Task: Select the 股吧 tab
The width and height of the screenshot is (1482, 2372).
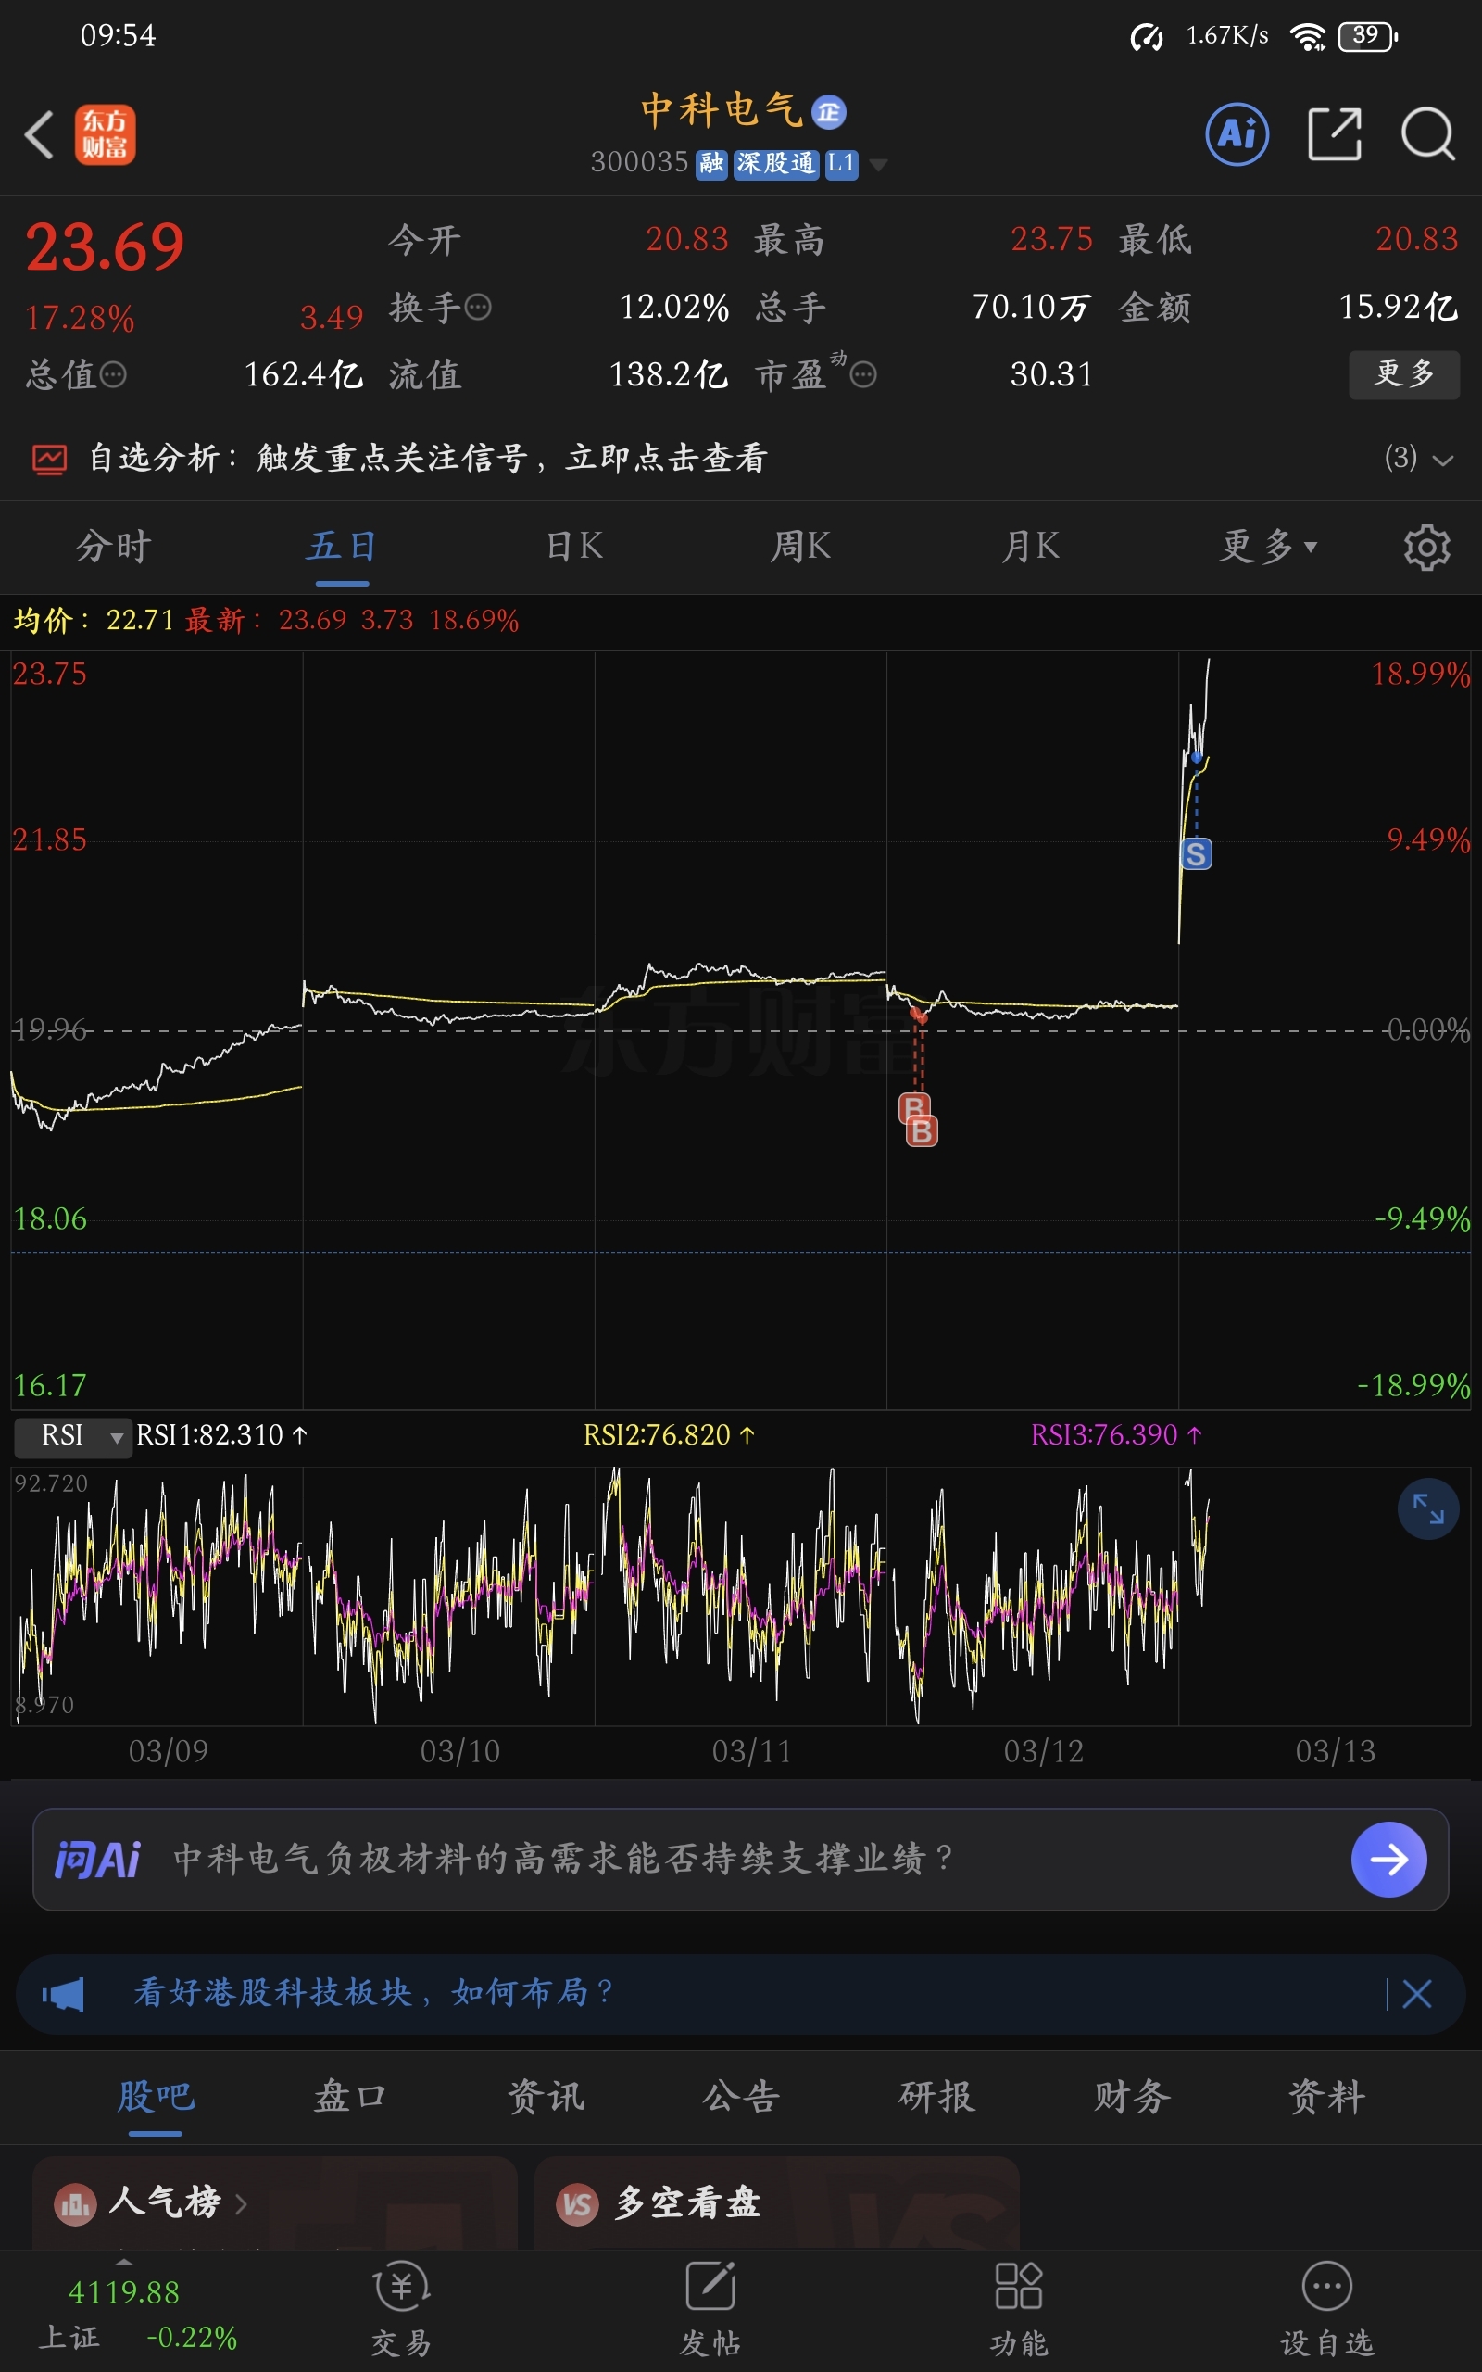Action: click(x=156, y=2098)
